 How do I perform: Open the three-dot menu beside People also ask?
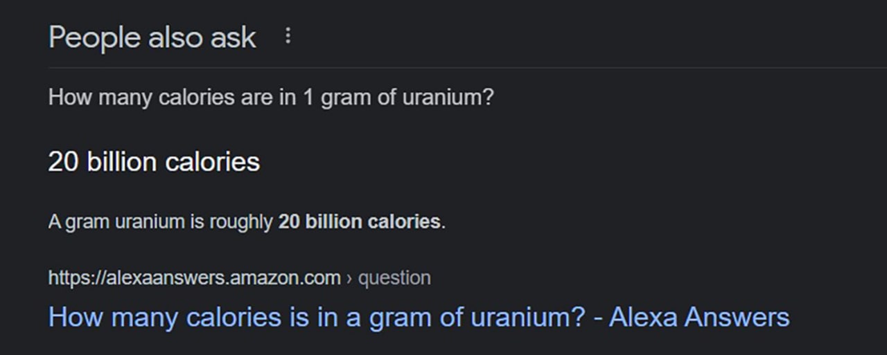[288, 37]
